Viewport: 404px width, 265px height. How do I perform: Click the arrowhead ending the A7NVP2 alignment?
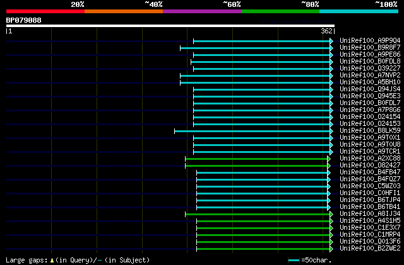331,76
